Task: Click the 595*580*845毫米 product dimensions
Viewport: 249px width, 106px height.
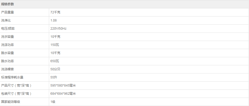Action: (x=63, y=86)
